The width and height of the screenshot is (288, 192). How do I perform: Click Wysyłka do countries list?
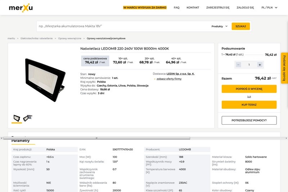(x=122, y=86)
